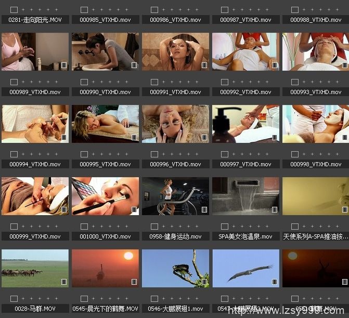The width and height of the screenshot is (349, 318).
Task: Click the film icon on the eyeshadow palette thumbnail
Action: pyautogui.click(x=134, y=210)
